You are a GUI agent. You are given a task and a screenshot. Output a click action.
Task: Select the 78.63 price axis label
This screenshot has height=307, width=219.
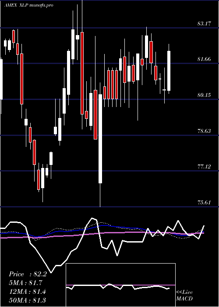click(204, 131)
